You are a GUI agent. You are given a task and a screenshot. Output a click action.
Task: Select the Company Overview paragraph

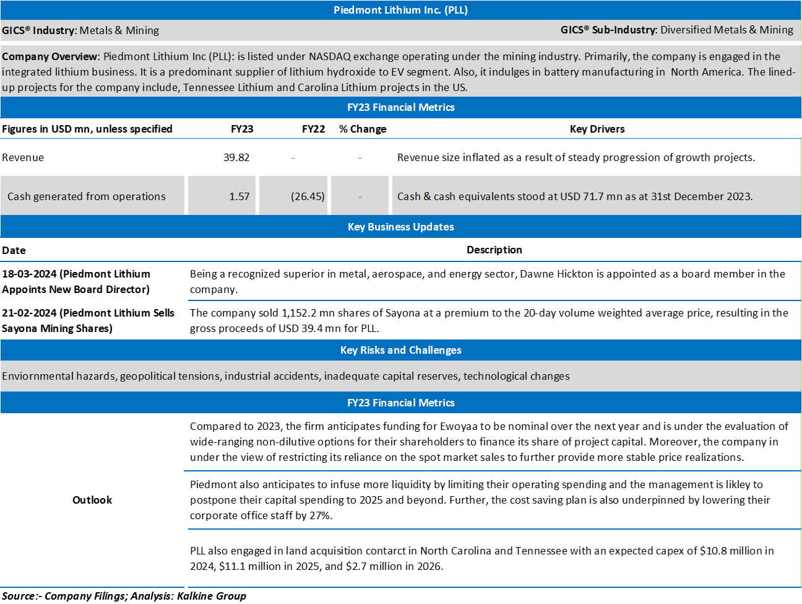point(399,72)
